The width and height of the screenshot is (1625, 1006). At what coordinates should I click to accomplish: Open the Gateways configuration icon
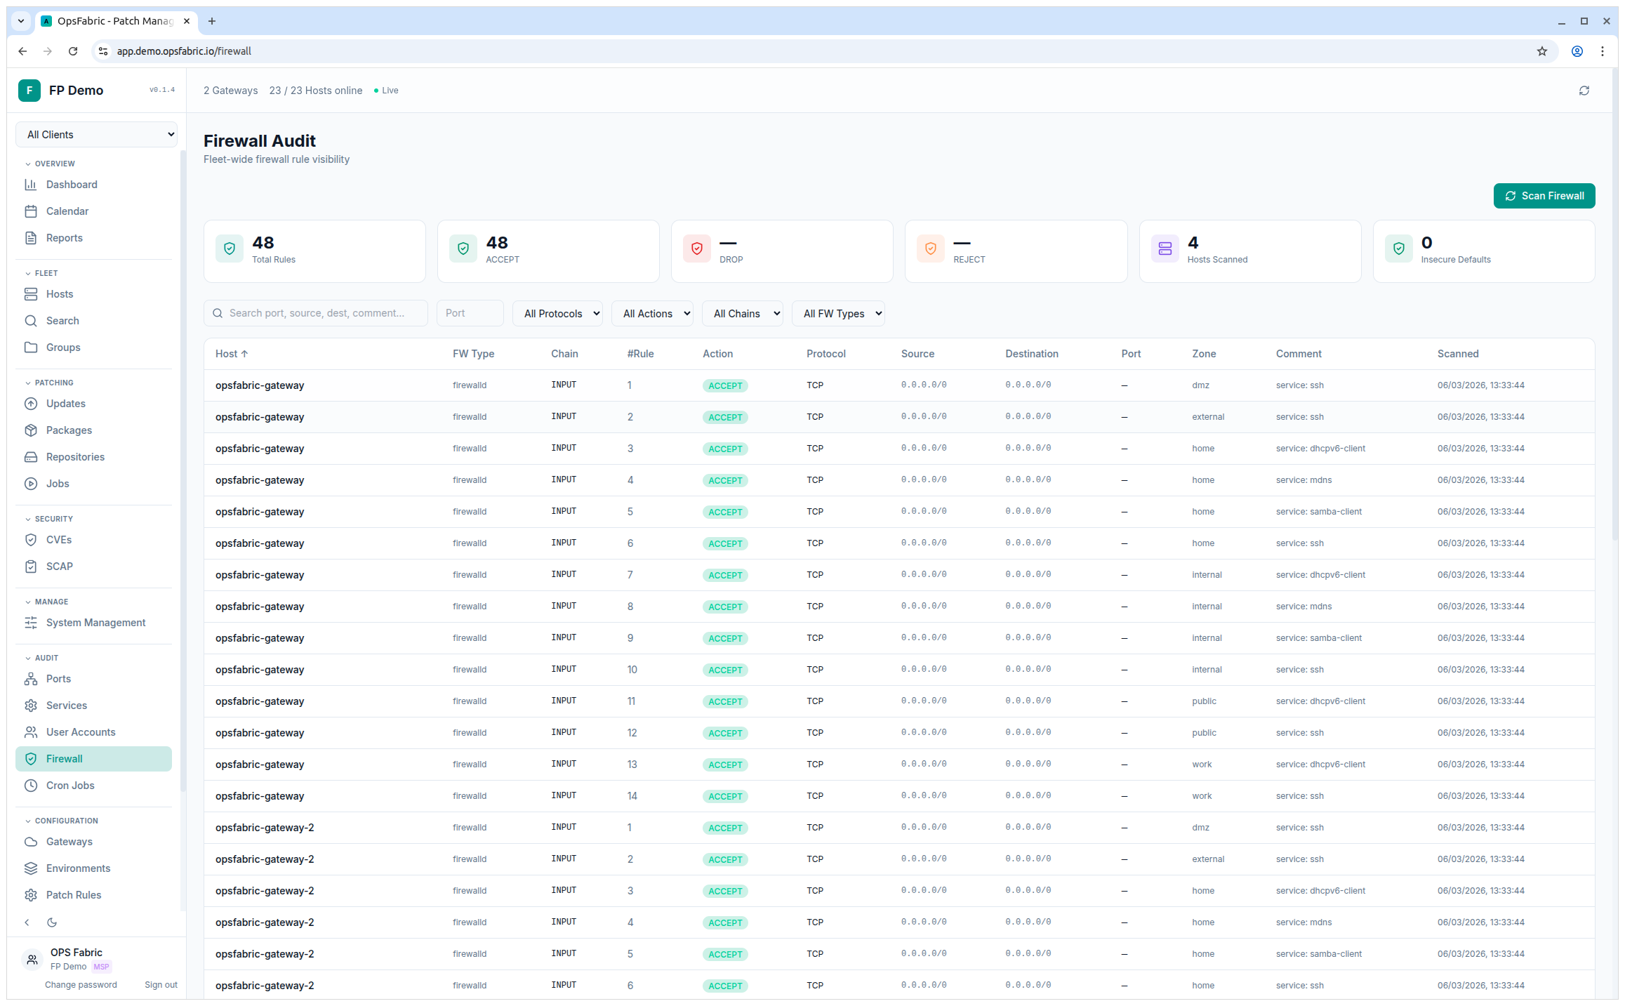[x=32, y=841]
